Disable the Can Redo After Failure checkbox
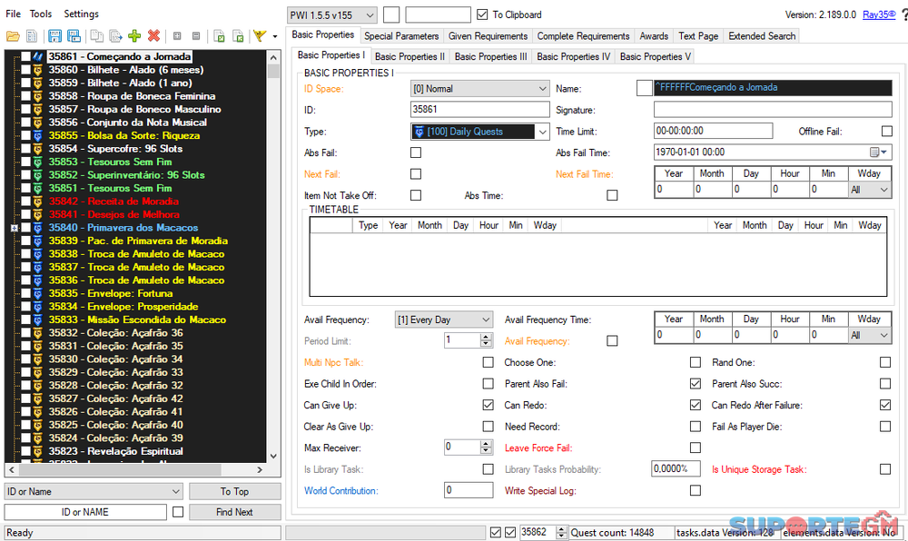The width and height of the screenshot is (908, 541). click(x=885, y=405)
